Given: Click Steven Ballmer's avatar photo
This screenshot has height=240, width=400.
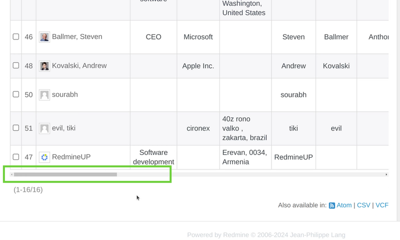Looking at the screenshot, I should 44,37.
